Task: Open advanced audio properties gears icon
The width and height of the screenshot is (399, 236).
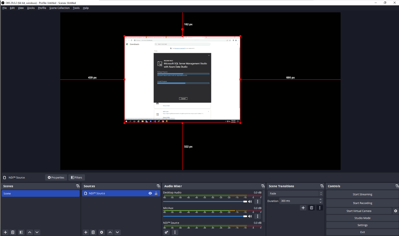Action: pos(167,232)
